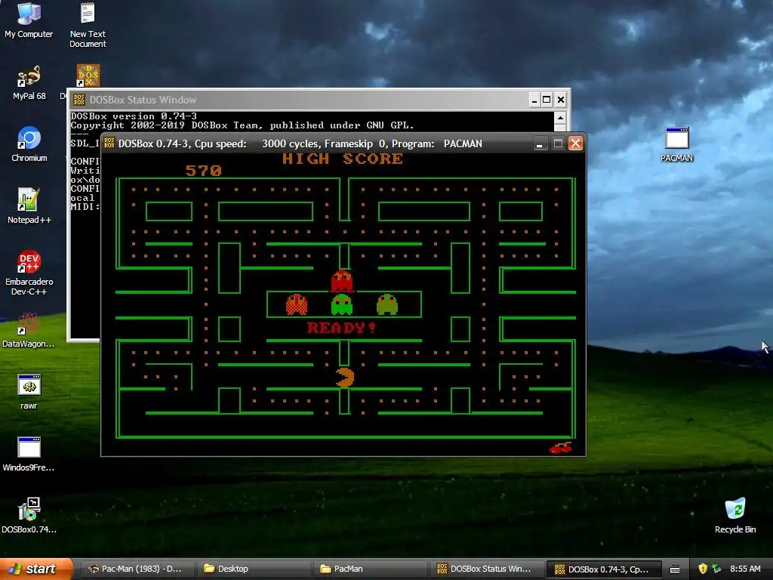This screenshot has width=773, height=580.
Task: Click the red ghost above the pen
Action: pyautogui.click(x=342, y=281)
